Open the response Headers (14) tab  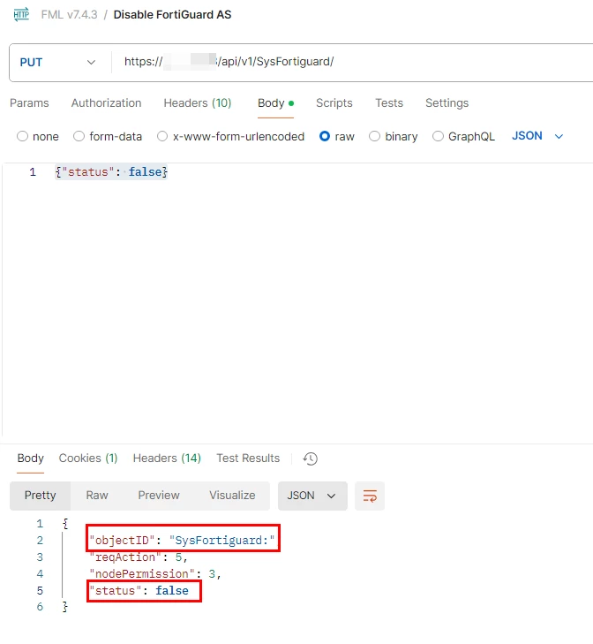pyautogui.click(x=167, y=458)
